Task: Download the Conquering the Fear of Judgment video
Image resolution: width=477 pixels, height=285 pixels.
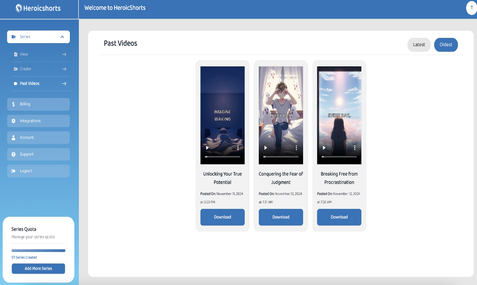Action: point(281,217)
